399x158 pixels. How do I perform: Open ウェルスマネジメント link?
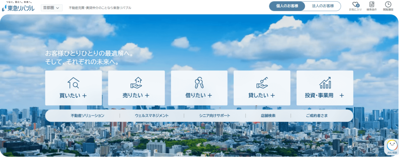point(152,116)
